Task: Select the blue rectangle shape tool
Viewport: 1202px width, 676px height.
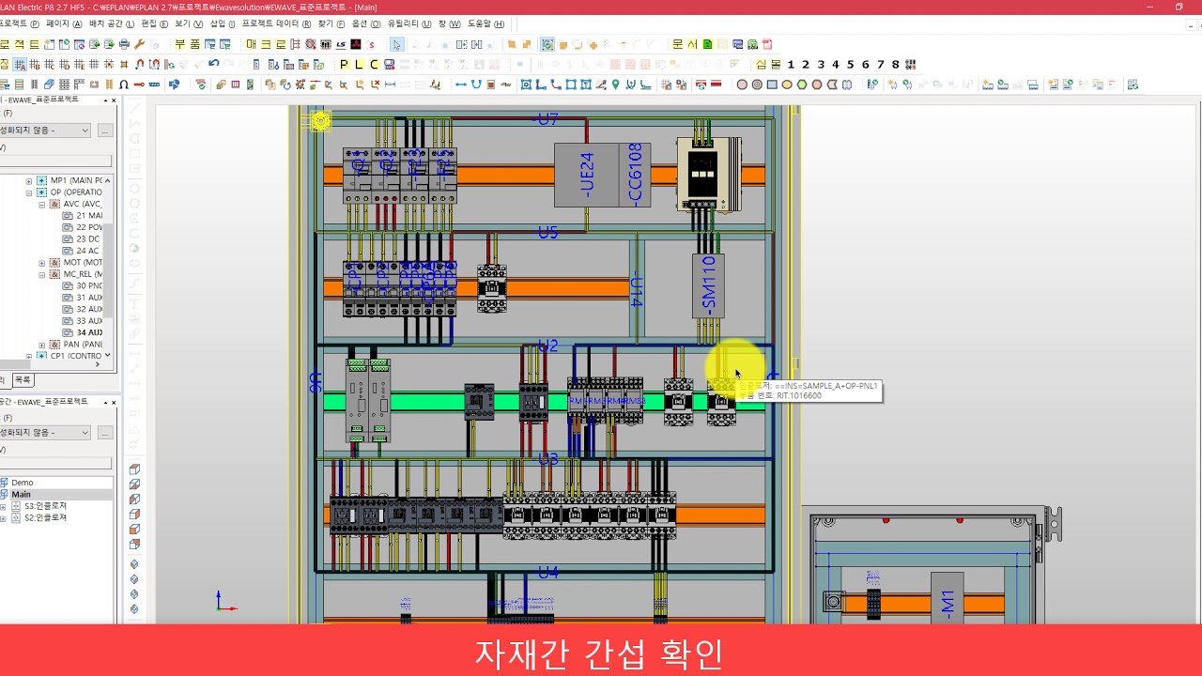Action: [x=772, y=84]
